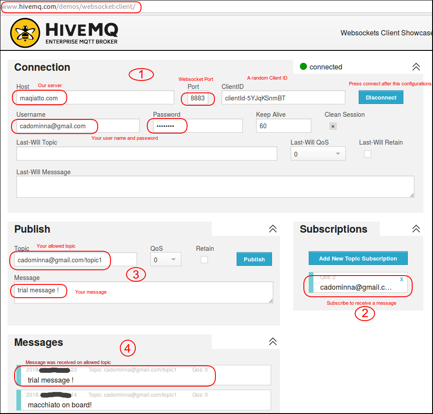The width and height of the screenshot is (433, 414).
Task: Click the Publish Topic input field
Action: 76,259
